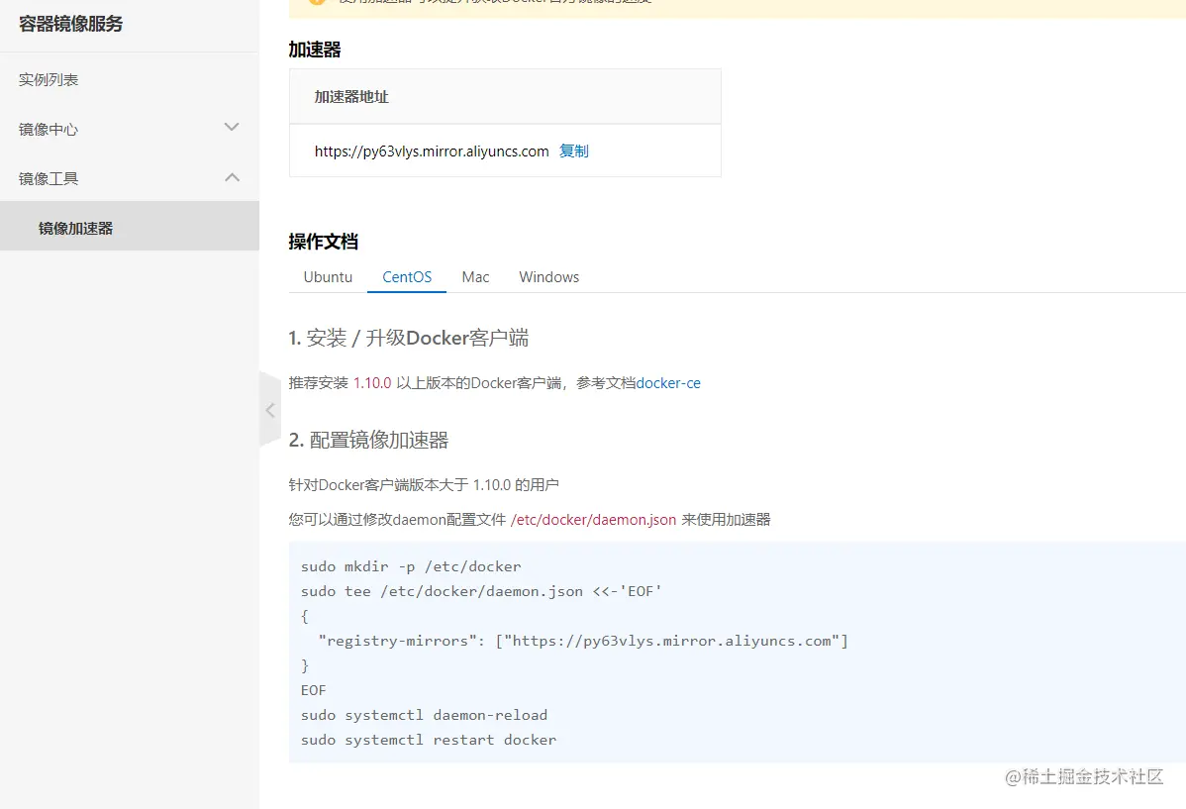Copy the accelerator address via 复制 link
Screen dimensions: 1186x809
[573, 151]
